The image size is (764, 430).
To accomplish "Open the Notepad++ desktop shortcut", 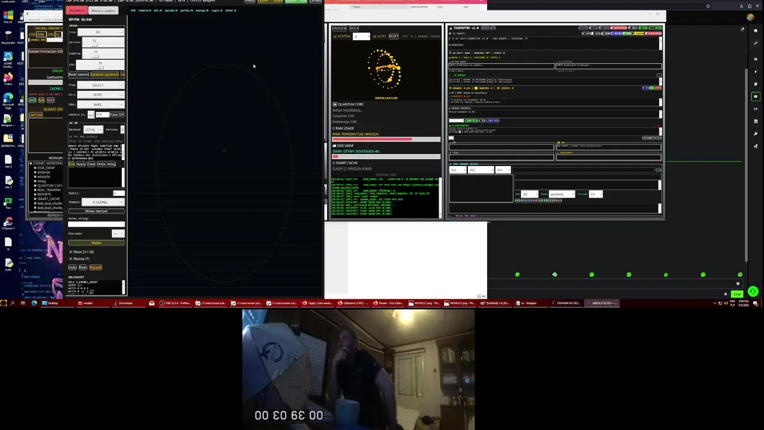I will click(x=8, y=120).
